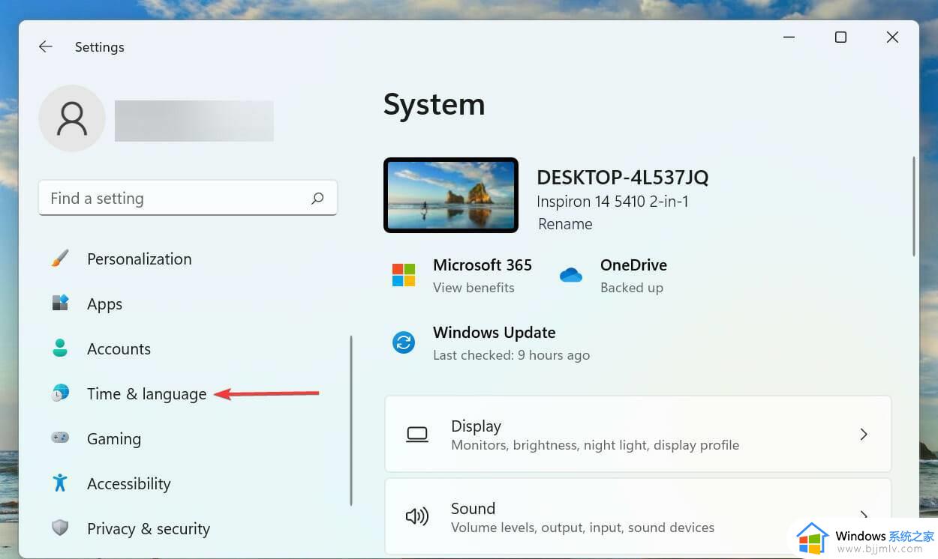Click the Inspiron 14 5410 2-in-1 text

click(x=612, y=202)
